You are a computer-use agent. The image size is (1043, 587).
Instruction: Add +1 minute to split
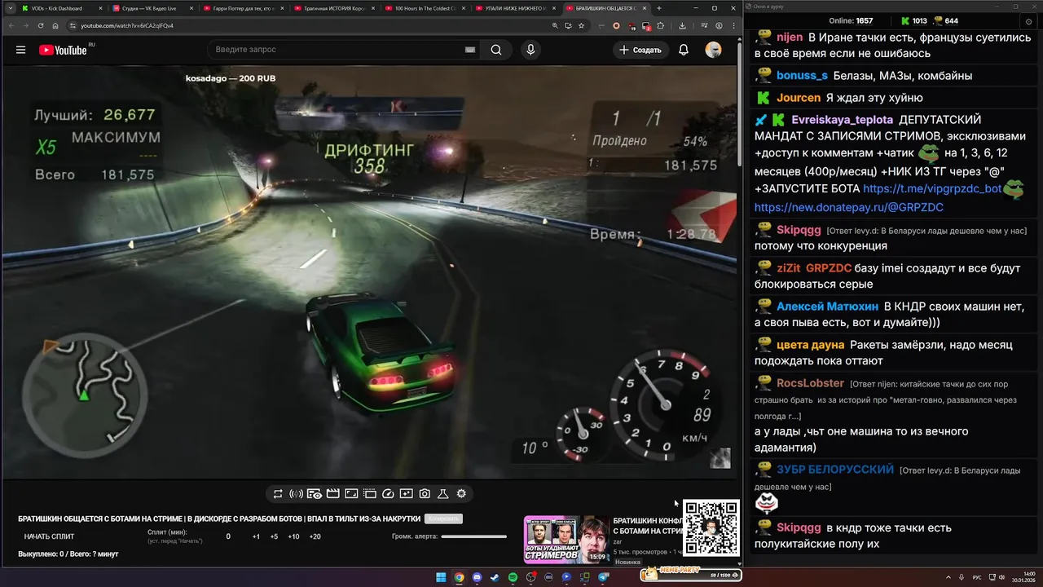coord(256,536)
